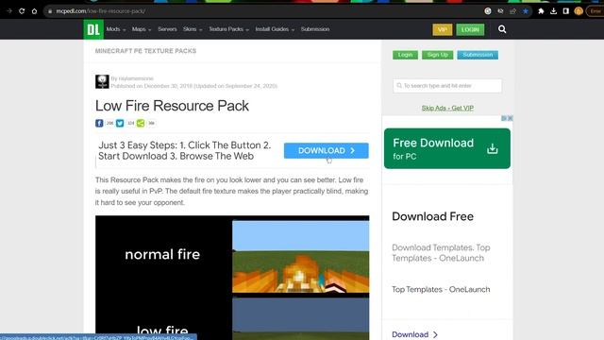This screenshot has width=604, height=340.
Task: Click MINECRAFT PE TEXTURE PACKS category heading
Action: coord(145,51)
